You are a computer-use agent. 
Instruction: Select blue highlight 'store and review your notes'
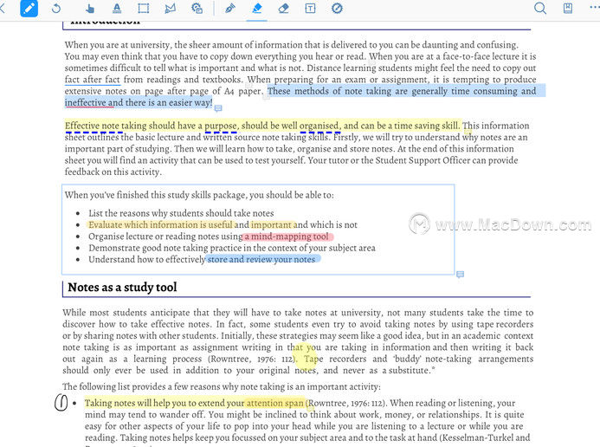pyautogui.click(x=263, y=260)
